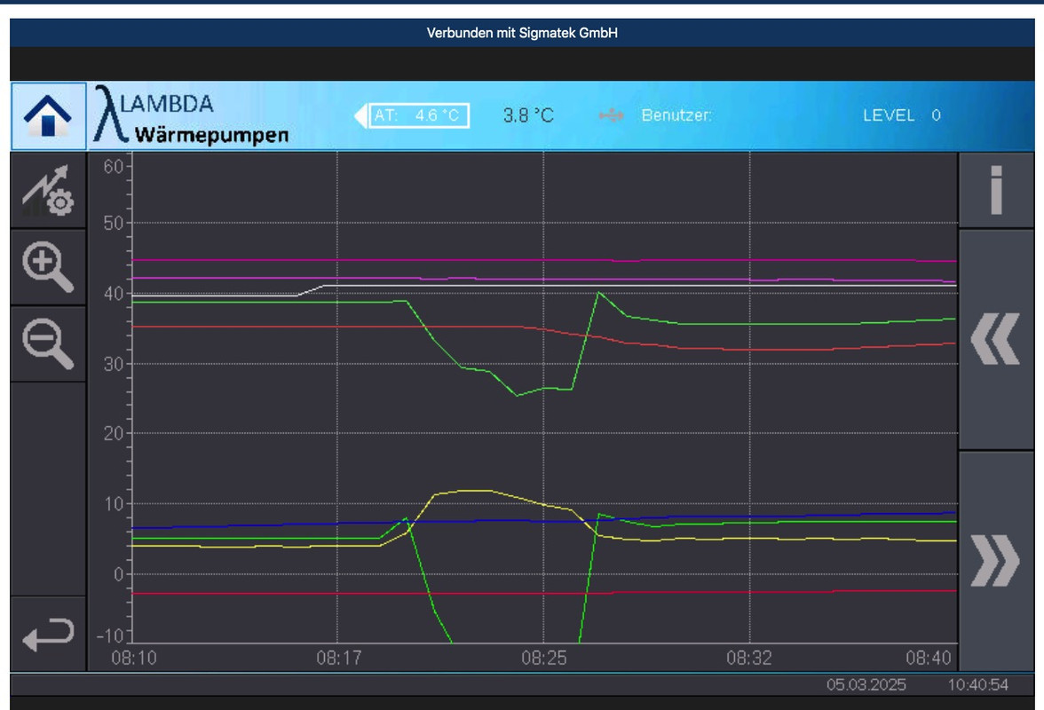Click the USB connection icon next to Benutzer
This screenshot has height=710, width=1044.
tap(611, 115)
